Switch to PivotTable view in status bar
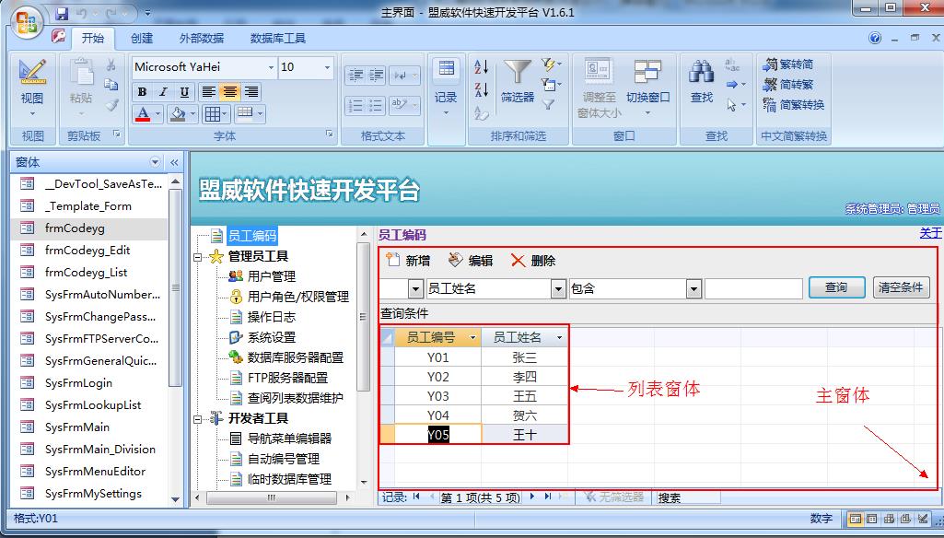The width and height of the screenshot is (944, 538). pos(888,519)
